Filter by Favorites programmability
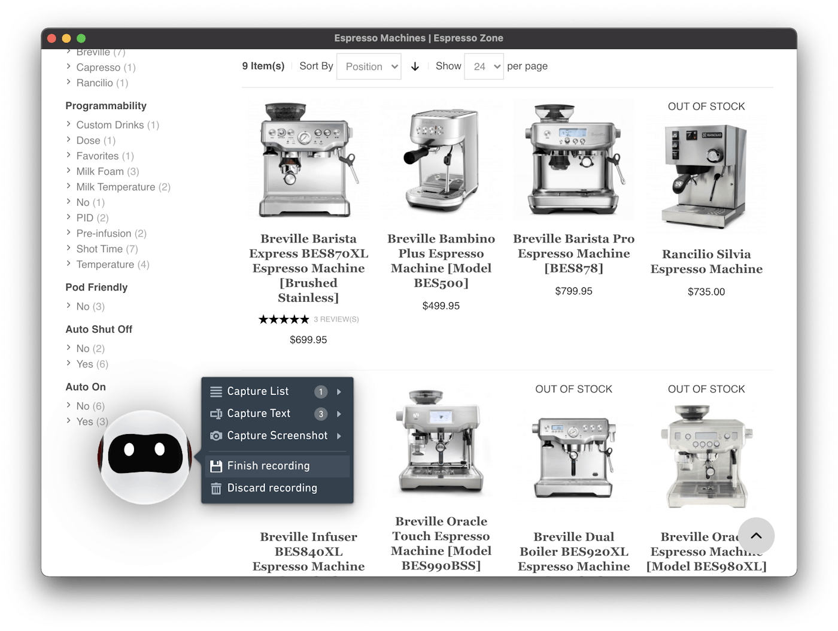 click(x=105, y=156)
